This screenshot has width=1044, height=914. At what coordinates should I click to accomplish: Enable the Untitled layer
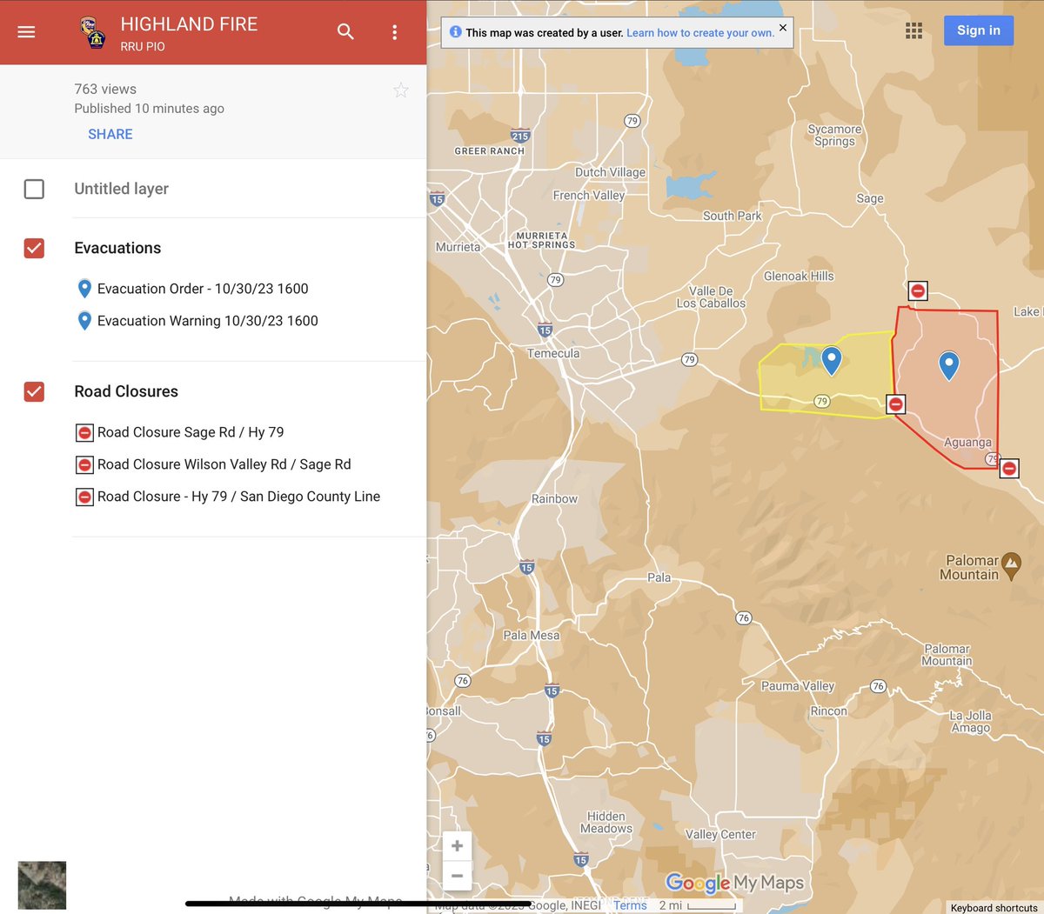coord(33,189)
